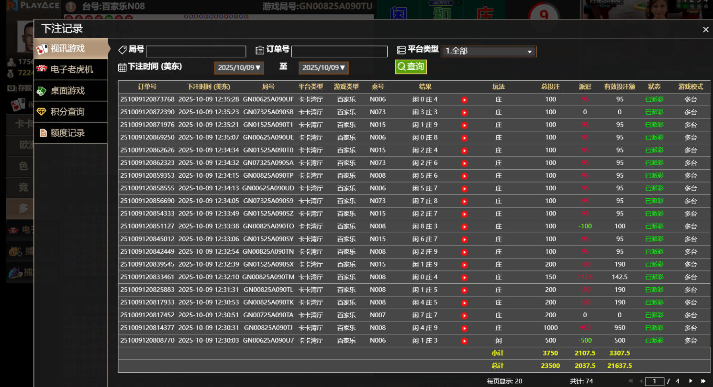Open the 平台类型 dropdown
This screenshot has width=713, height=387.
(x=488, y=51)
